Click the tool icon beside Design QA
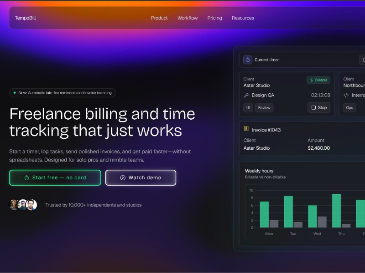The image size is (365, 273). coord(246,95)
